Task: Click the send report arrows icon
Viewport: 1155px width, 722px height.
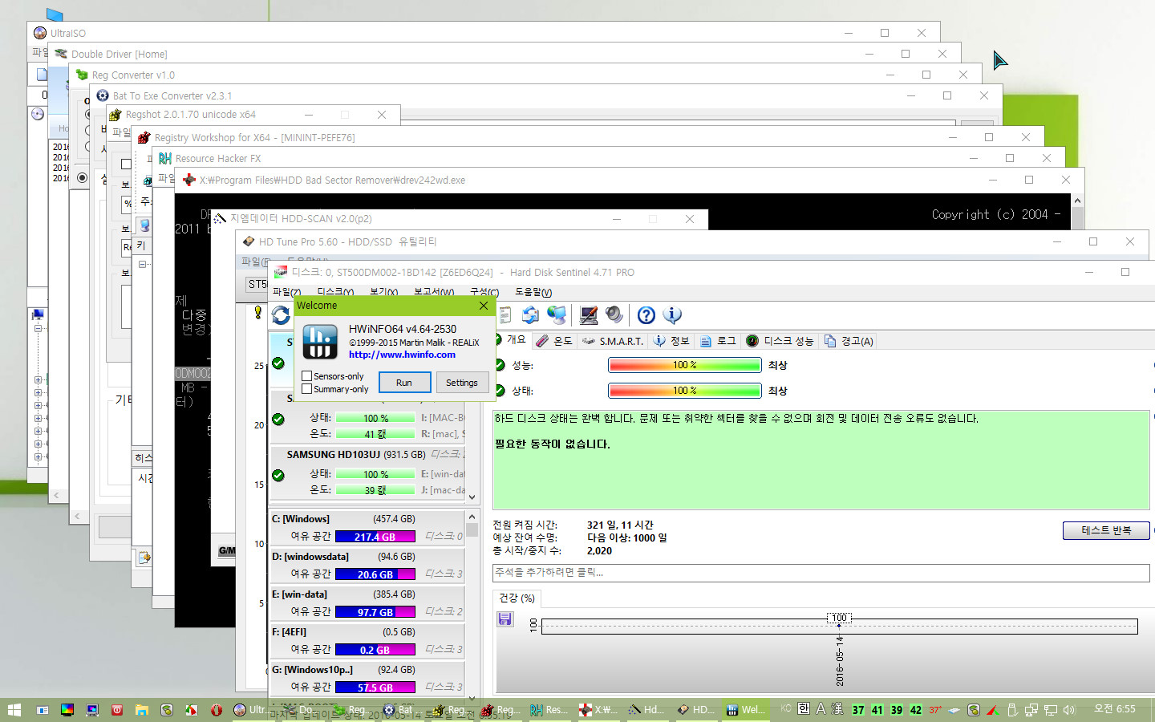Action: pos(530,315)
